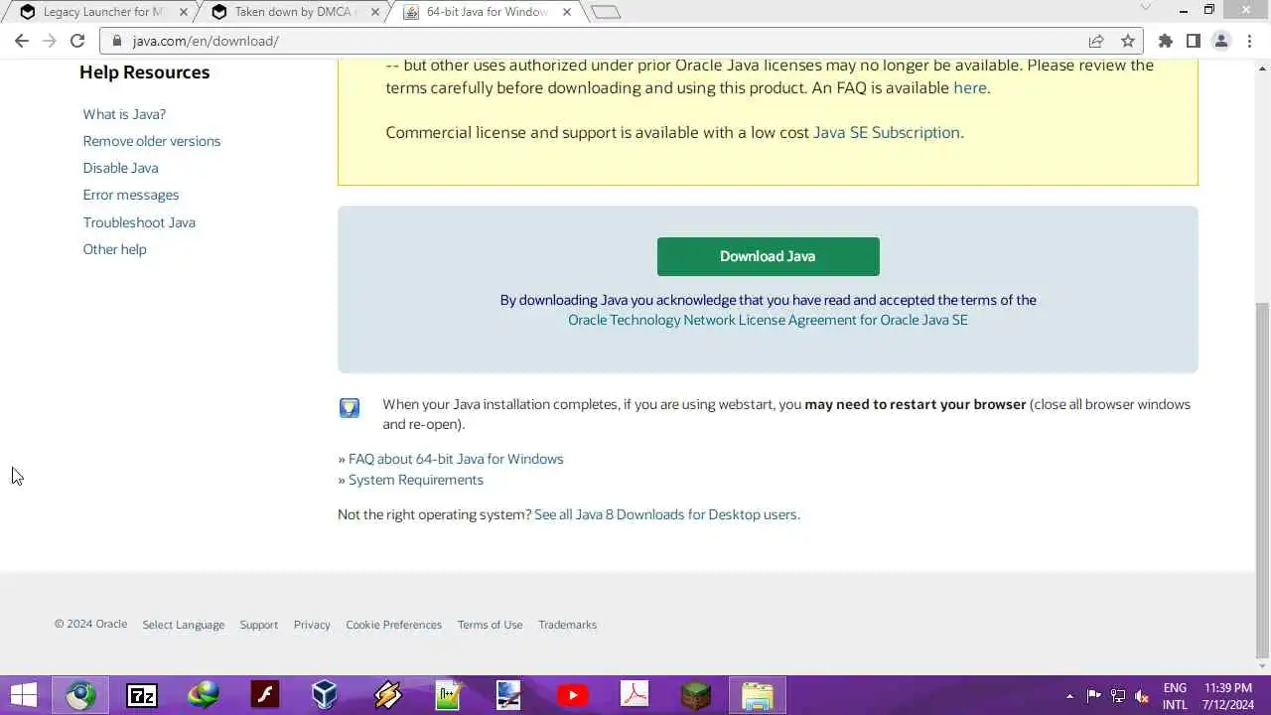Click the network status tray icon
Viewport: 1271px width, 715px height.
pyautogui.click(x=1118, y=696)
